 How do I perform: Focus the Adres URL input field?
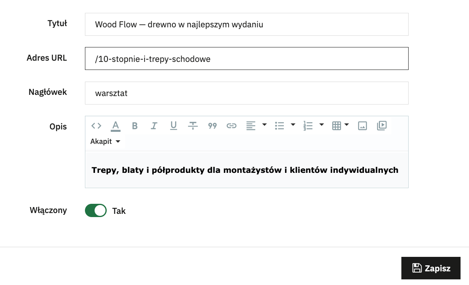click(247, 59)
